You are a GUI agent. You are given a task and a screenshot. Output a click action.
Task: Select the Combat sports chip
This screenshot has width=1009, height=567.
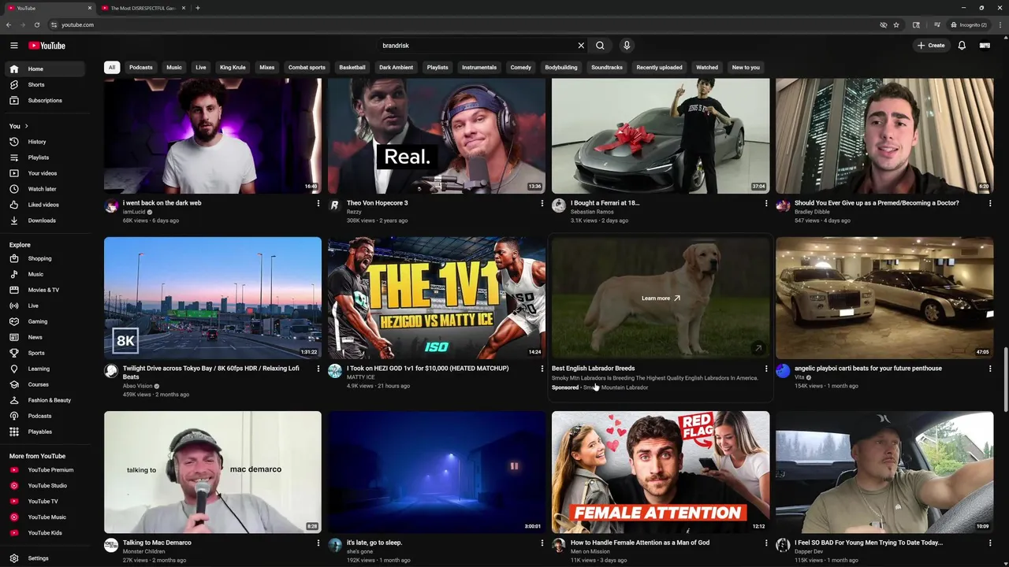307,68
